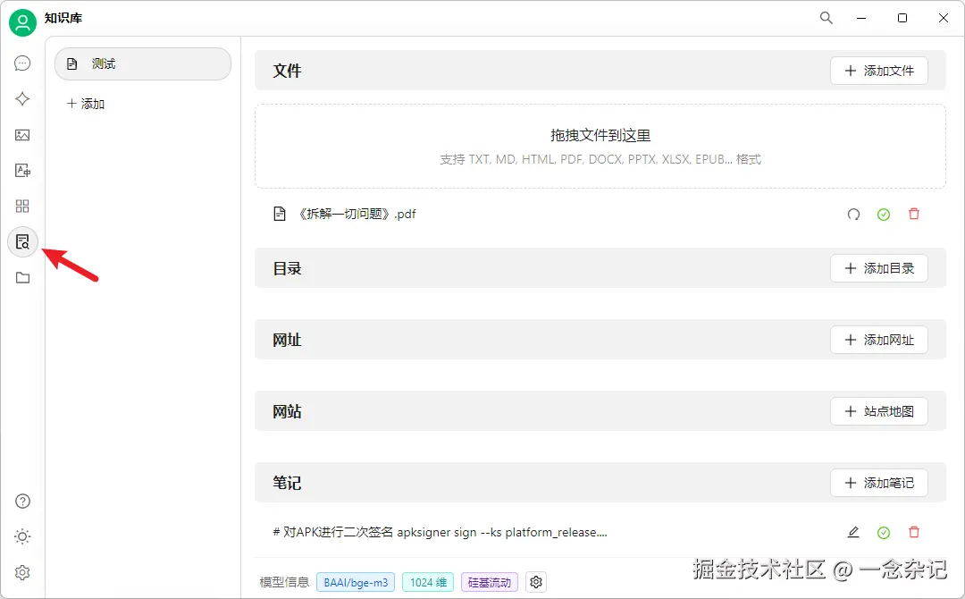Open the 《拆解一切问题》.pdf file entry
Image resolution: width=965 pixels, height=599 pixels.
tap(356, 215)
